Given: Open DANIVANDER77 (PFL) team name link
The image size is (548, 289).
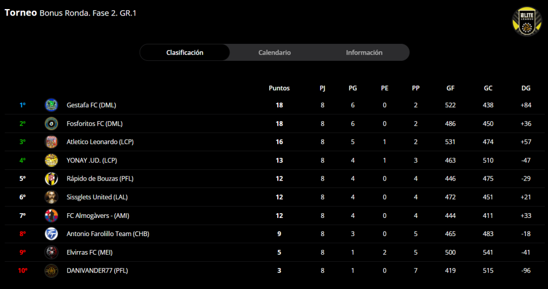Looking at the screenshot, I should coord(97,271).
